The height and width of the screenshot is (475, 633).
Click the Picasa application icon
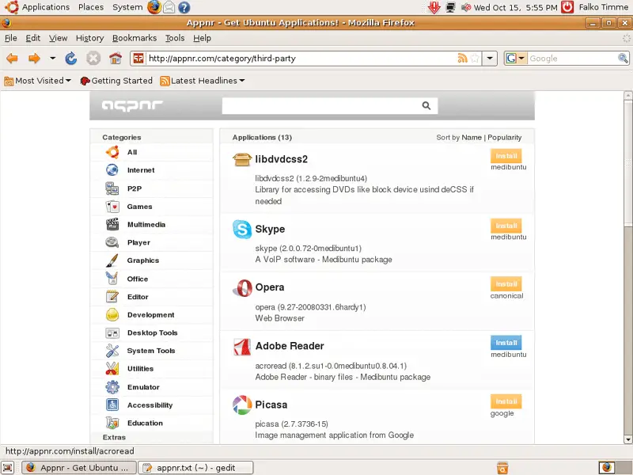point(242,405)
